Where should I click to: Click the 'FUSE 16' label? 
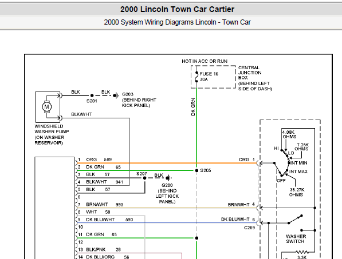coord(209,74)
